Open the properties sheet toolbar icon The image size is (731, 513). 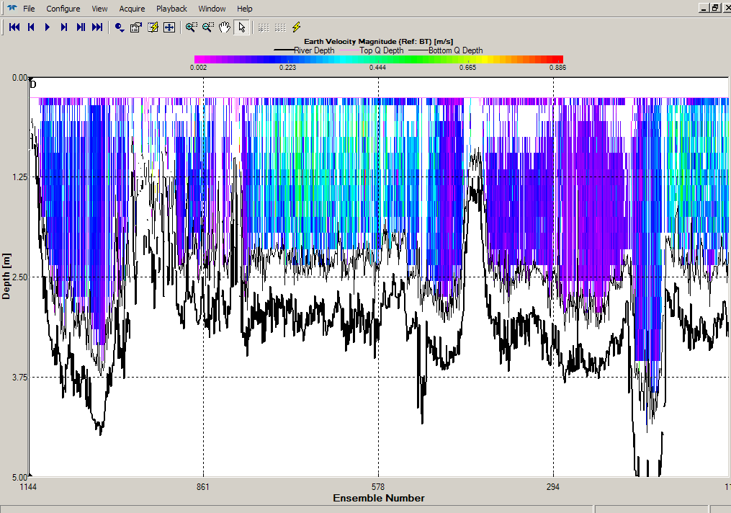tap(135, 27)
